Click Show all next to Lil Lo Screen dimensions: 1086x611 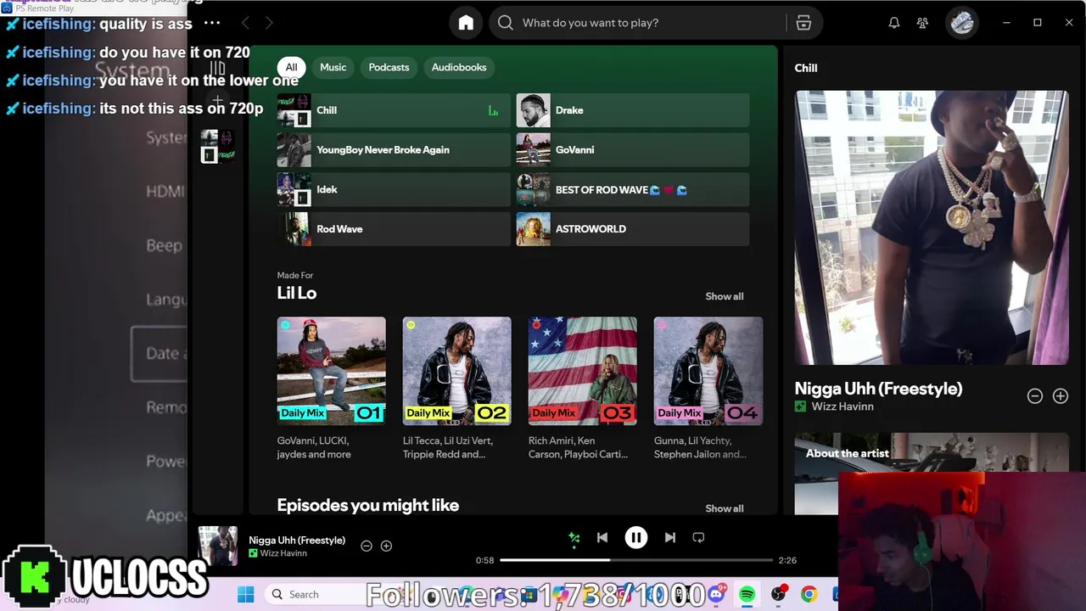pos(725,296)
